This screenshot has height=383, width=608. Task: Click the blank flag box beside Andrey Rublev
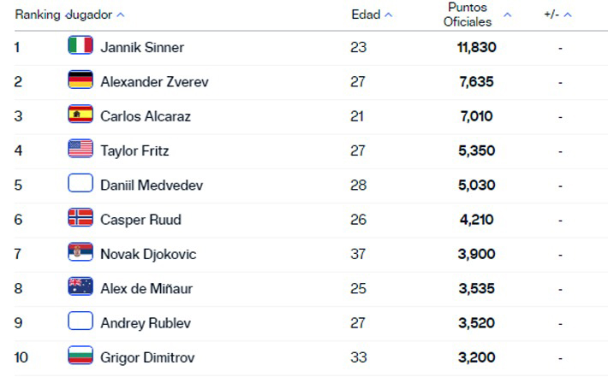pyautogui.click(x=80, y=322)
